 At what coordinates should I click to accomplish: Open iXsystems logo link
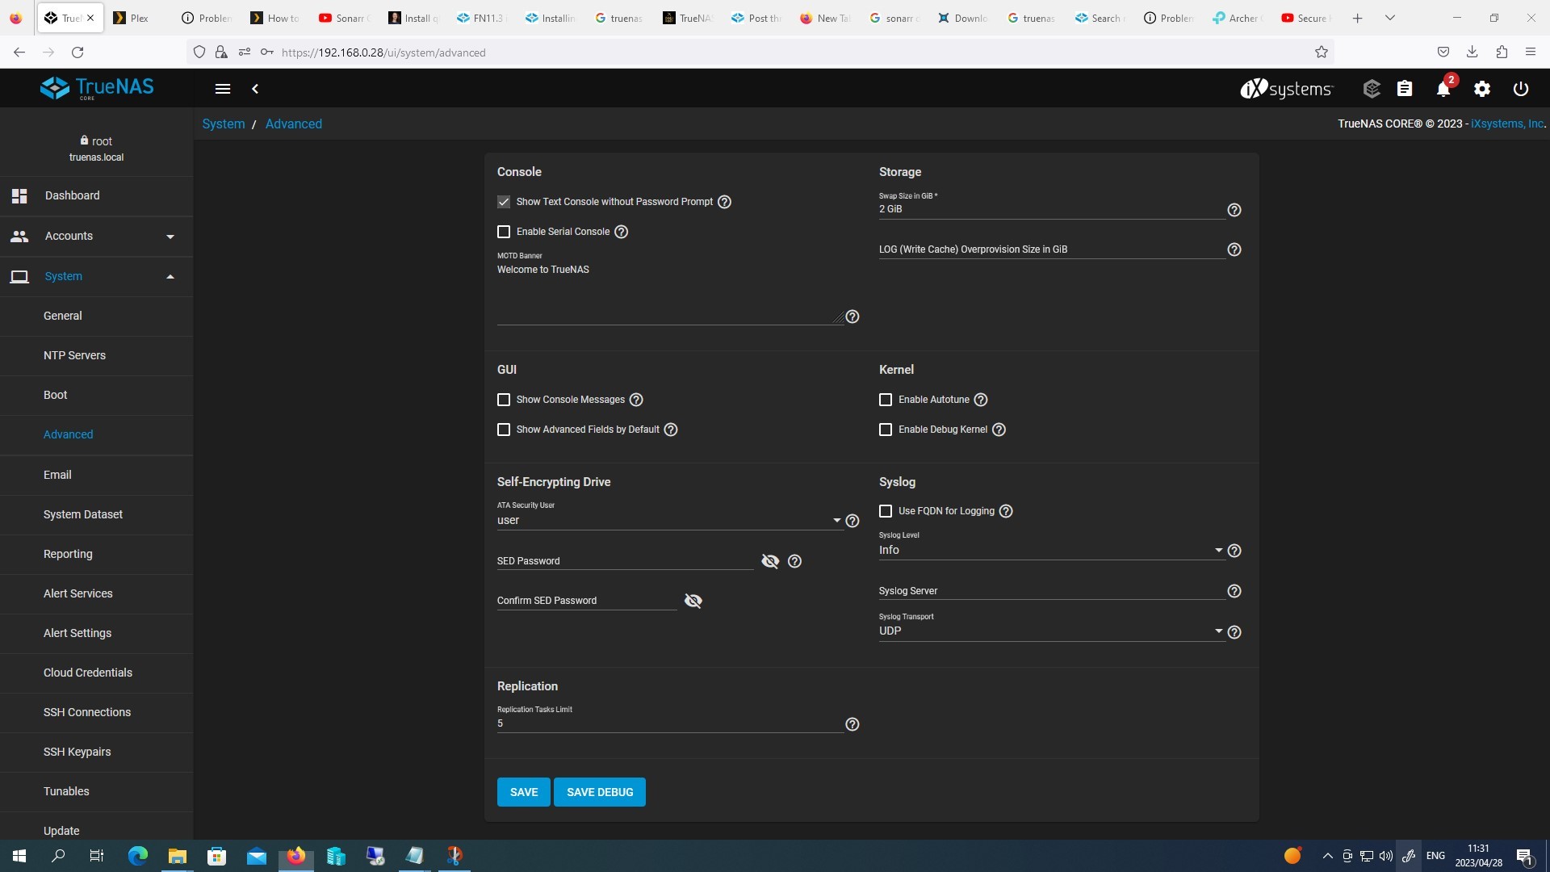(x=1287, y=89)
